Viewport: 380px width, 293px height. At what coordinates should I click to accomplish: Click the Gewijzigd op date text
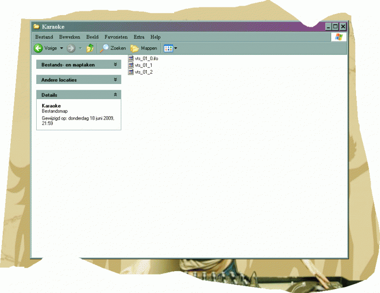click(78, 121)
